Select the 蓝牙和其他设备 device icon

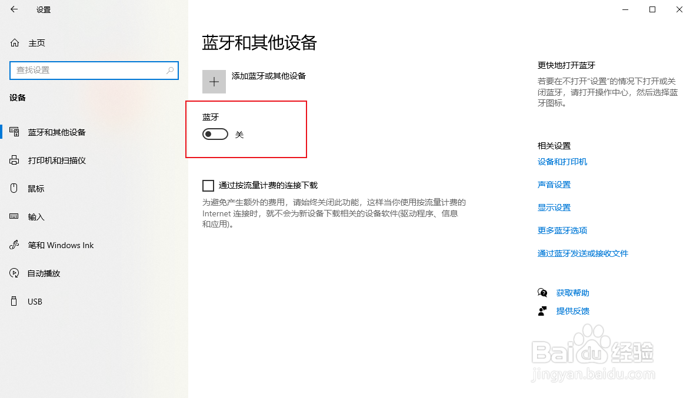click(13, 132)
